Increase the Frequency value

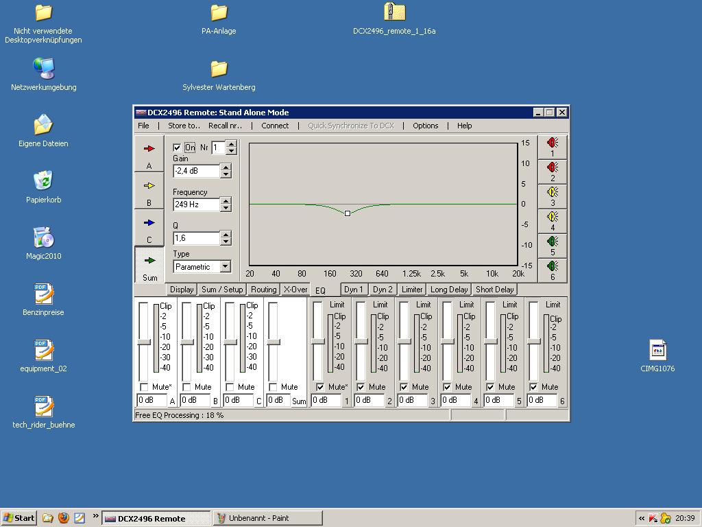[x=226, y=201]
